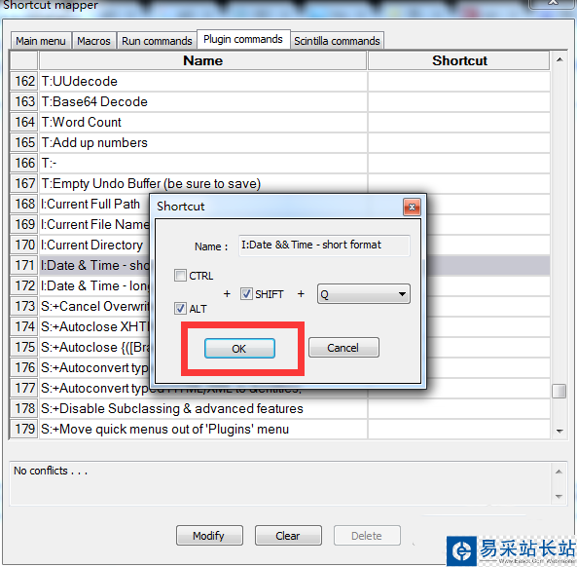Click the command list scrollbar thumb
The image size is (577, 567).
tap(559, 391)
